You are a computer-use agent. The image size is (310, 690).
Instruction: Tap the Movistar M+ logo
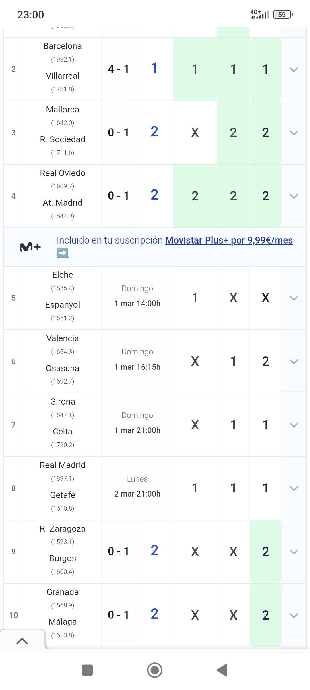[30, 247]
